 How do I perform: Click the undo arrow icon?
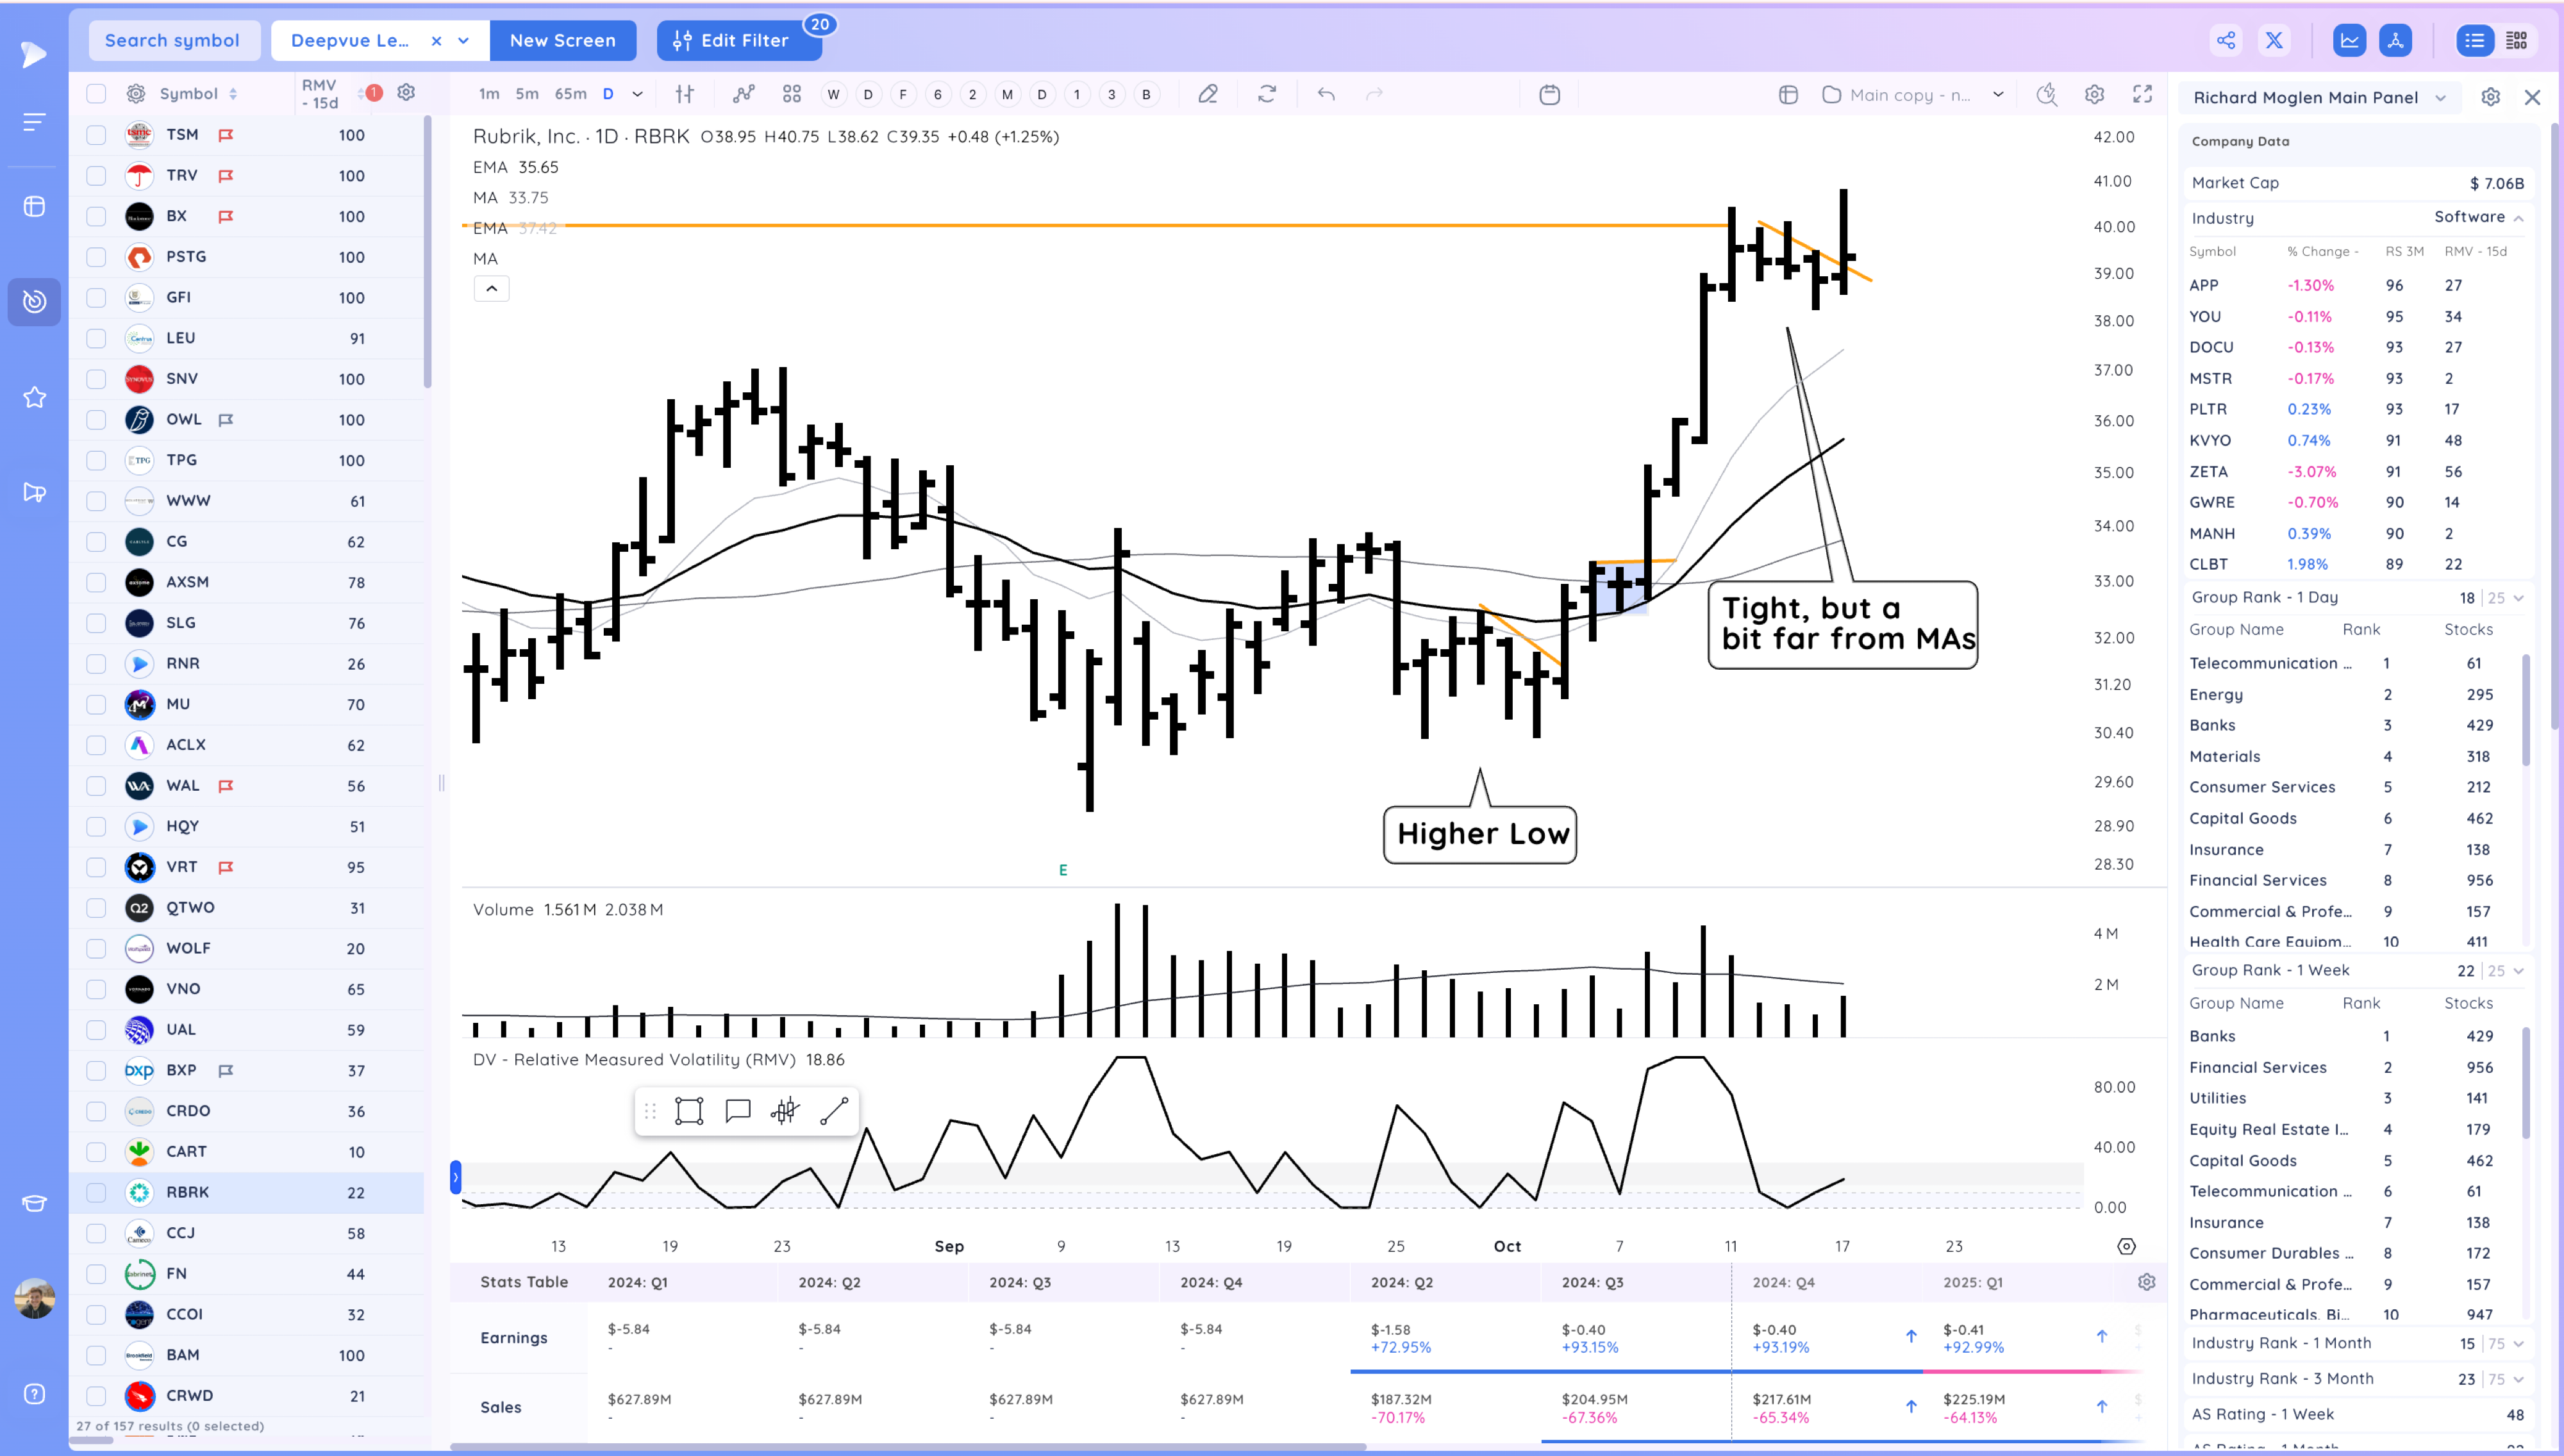point(1326,94)
